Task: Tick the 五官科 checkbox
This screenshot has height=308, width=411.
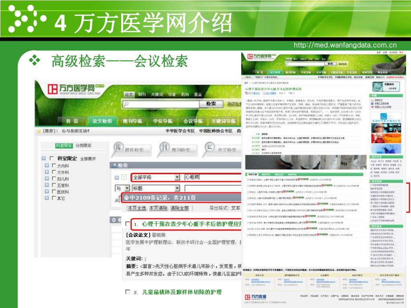Action: (x=54, y=185)
